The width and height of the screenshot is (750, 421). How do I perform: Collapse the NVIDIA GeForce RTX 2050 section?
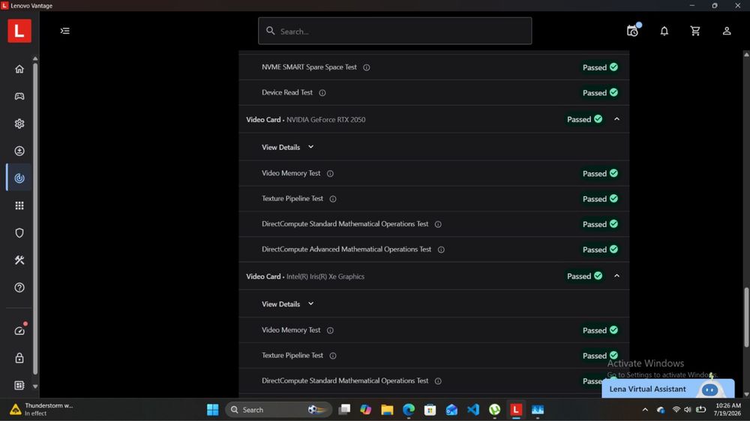[616, 119]
